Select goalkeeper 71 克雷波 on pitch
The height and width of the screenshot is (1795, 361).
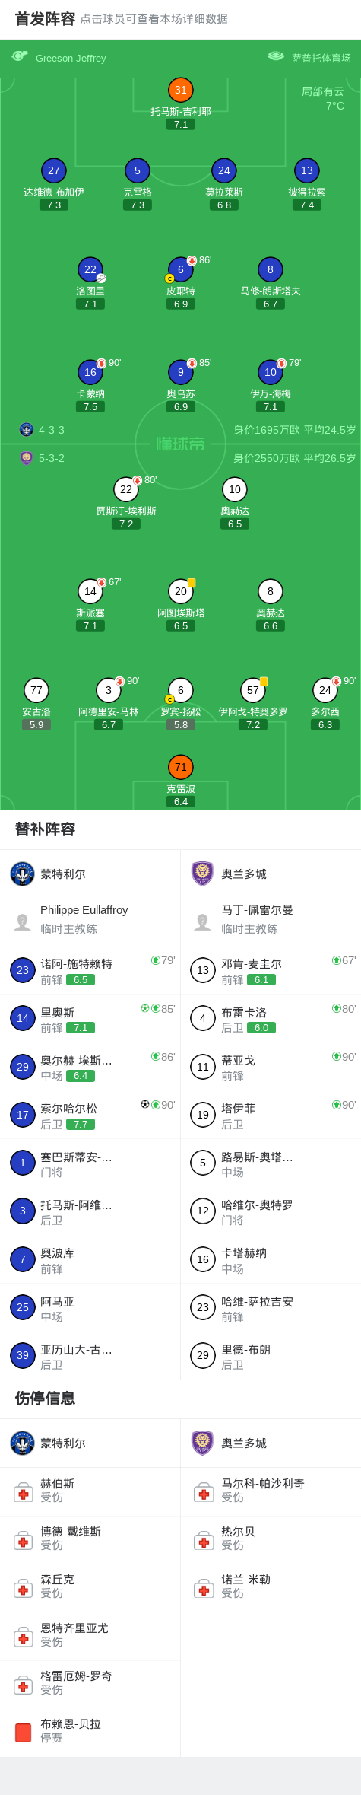pyautogui.click(x=180, y=780)
